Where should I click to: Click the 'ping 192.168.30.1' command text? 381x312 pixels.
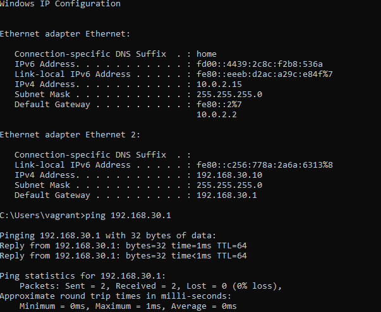128,216
